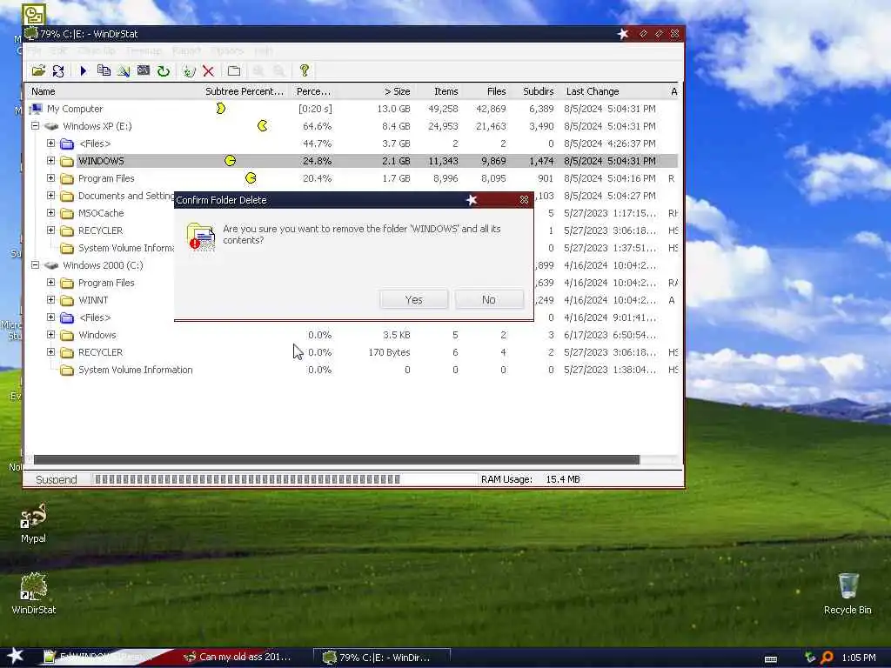Click the horizontal scrollbar in tree view
The width and height of the screenshot is (891, 668).
point(337,459)
